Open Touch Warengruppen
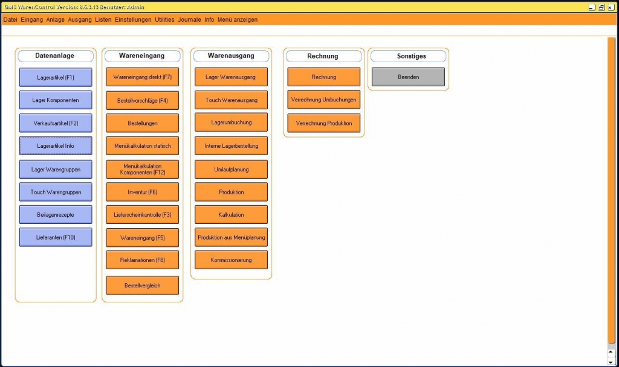Screen dimensions: 619x367 [x=55, y=191]
